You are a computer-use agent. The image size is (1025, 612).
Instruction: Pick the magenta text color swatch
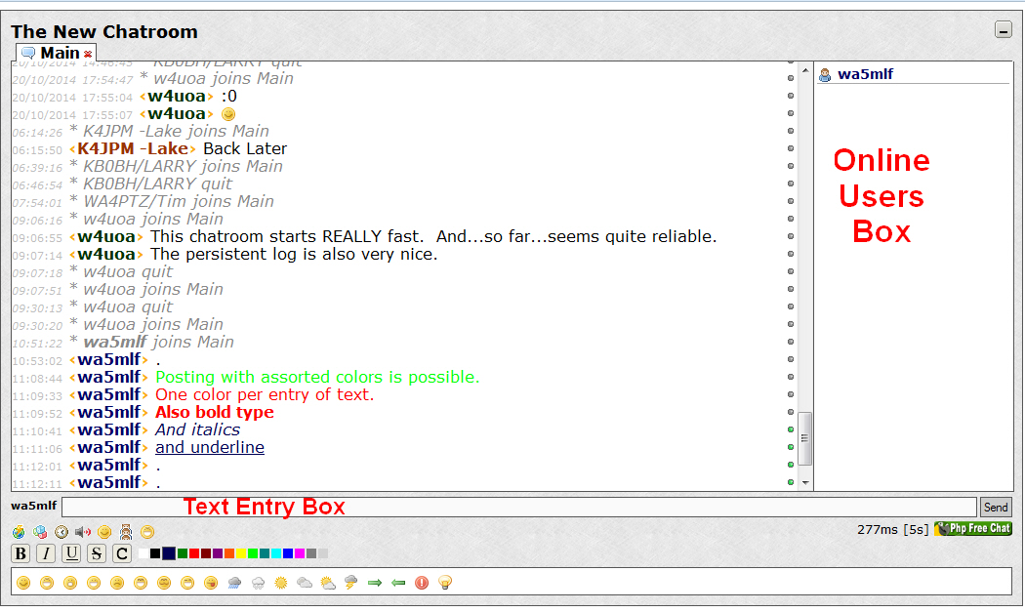click(x=300, y=553)
